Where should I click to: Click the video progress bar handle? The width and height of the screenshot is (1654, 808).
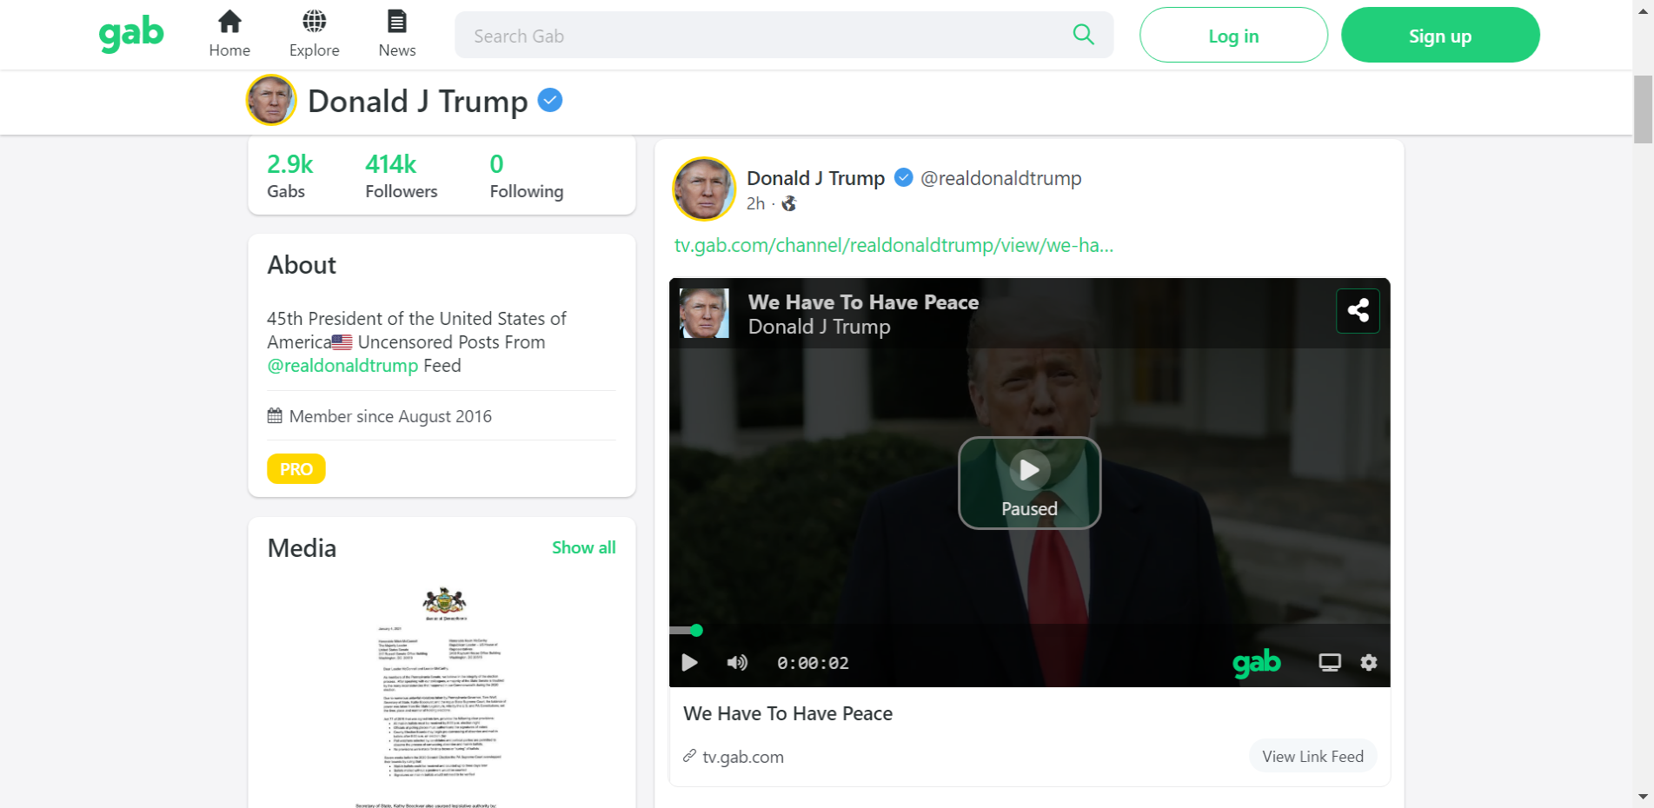[696, 630]
